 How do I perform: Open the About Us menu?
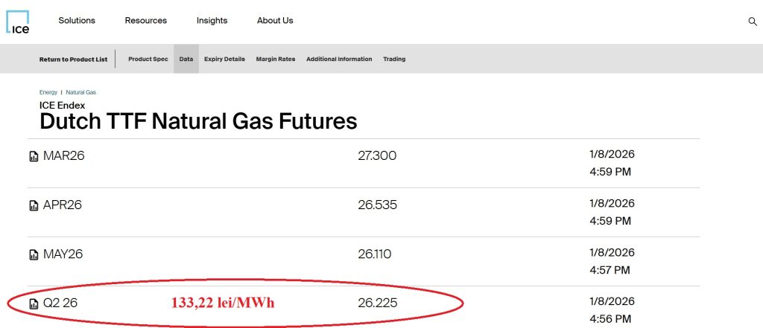click(275, 21)
